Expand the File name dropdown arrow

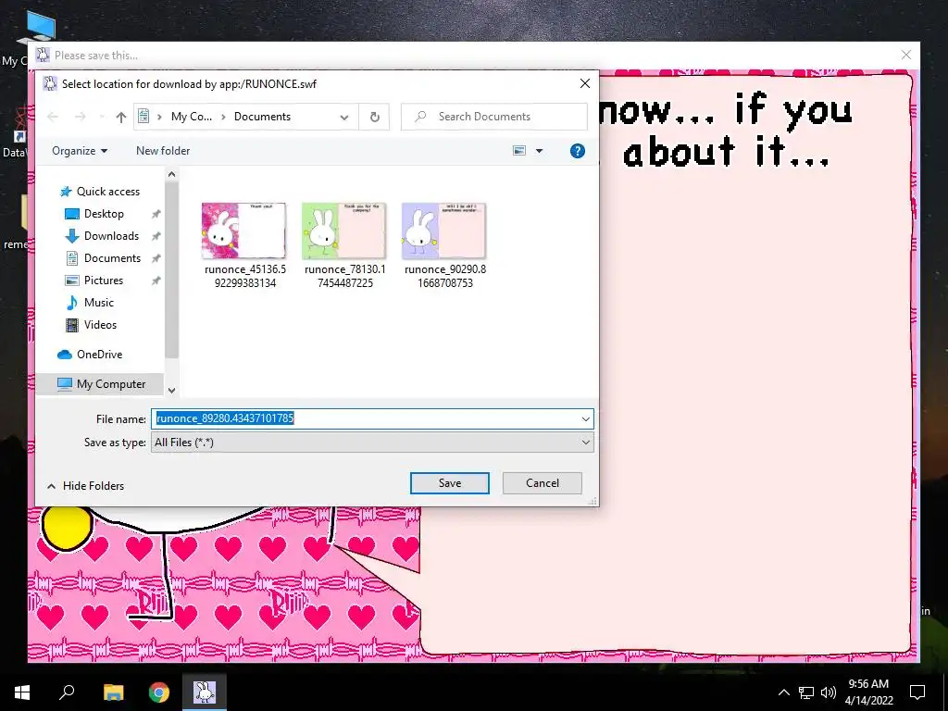[x=585, y=419]
